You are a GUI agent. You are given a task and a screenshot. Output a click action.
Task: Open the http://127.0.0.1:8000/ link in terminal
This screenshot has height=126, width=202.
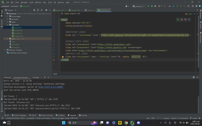coord(51,87)
